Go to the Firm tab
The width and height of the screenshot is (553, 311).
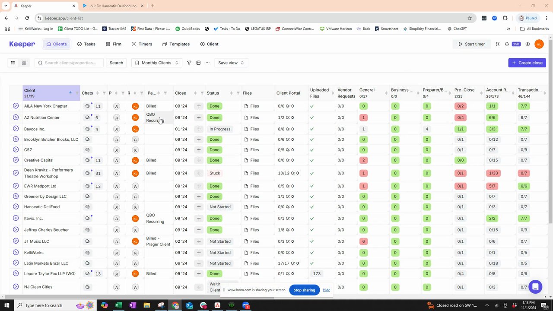[113, 44]
